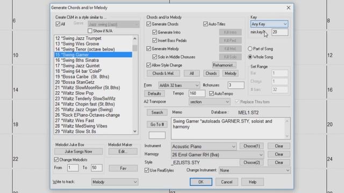The image size is (344, 193).
Task: Select 20 *Bossa StanGetz melodist
Action: click(93, 82)
